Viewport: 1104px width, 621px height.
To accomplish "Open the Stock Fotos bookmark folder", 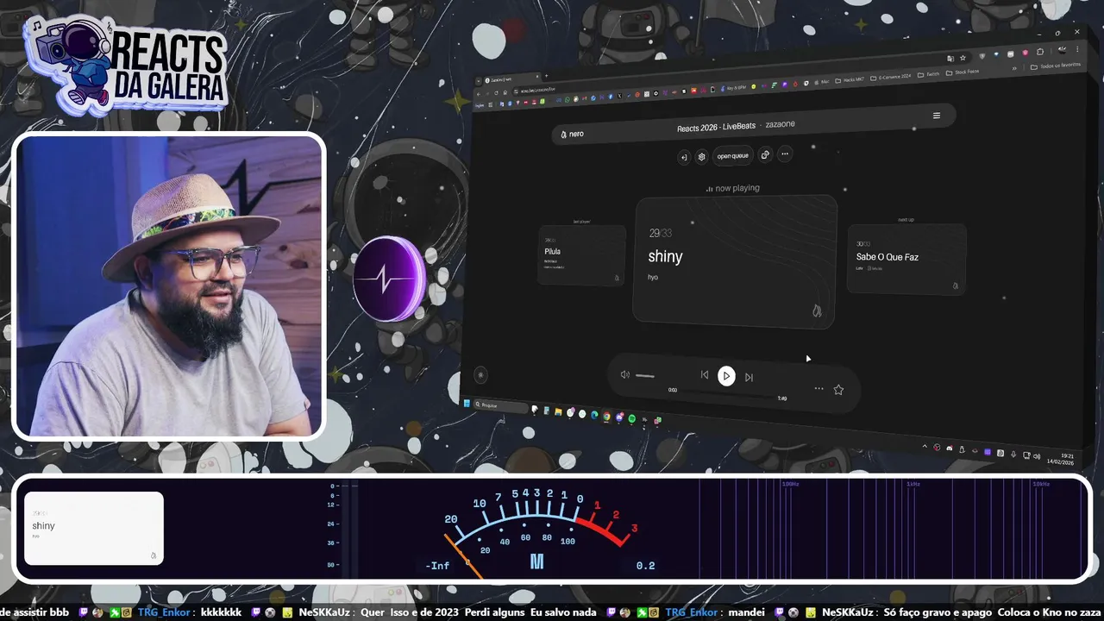I will tap(963, 72).
